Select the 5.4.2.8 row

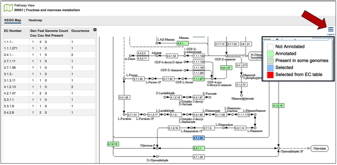pyautogui.click(x=49, y=112)
